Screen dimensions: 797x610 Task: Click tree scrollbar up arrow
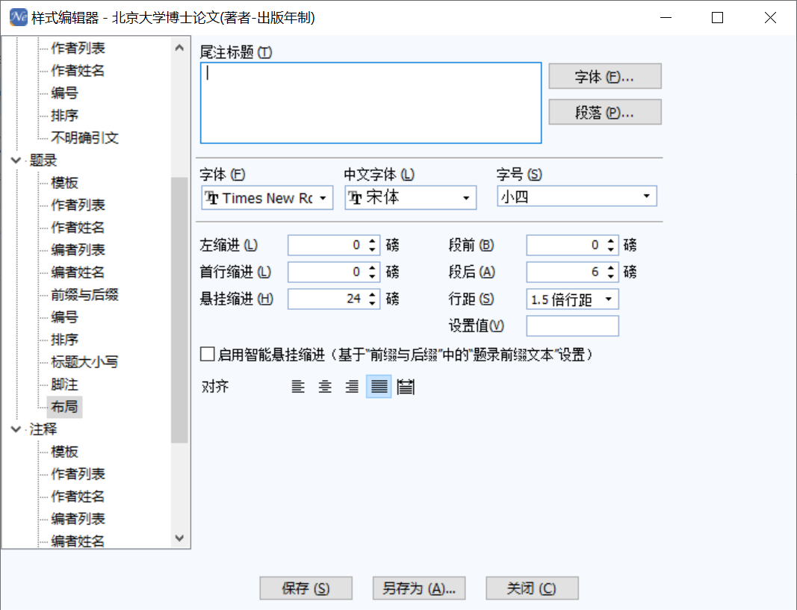[179, 48]
